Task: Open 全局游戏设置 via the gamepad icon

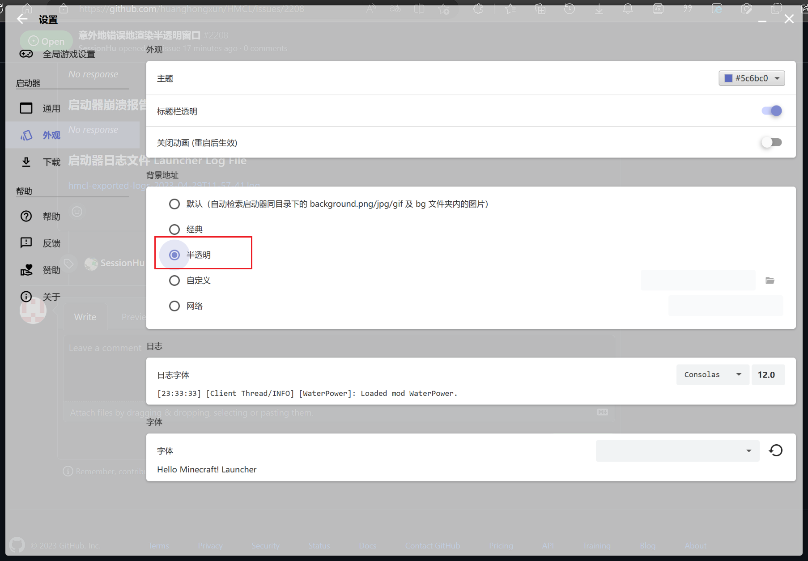Action: [26, 54]
